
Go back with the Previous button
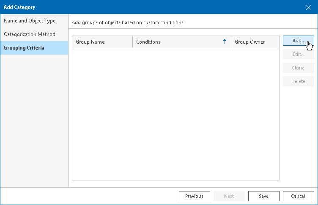click(195, 196)
